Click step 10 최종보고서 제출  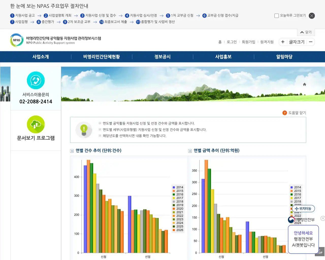pyautogui.click(x=113, y=22)
